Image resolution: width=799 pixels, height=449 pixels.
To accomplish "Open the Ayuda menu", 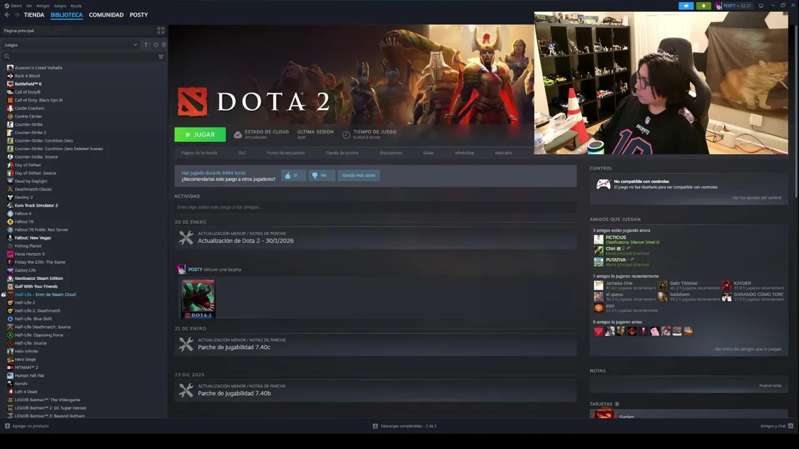I will coord(76,6).
